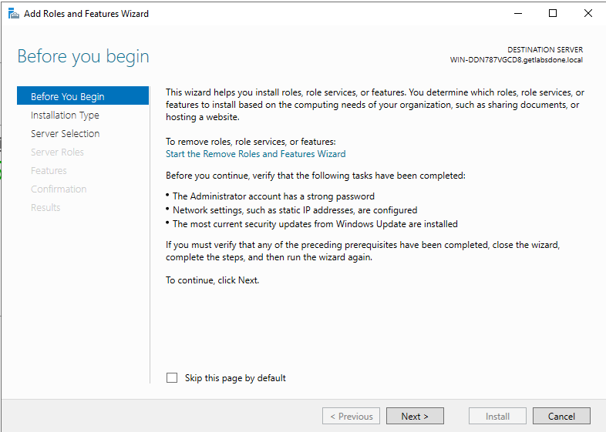
Task: Minimize the Add Roles and Features Wizard
Action: coord(518,14)
